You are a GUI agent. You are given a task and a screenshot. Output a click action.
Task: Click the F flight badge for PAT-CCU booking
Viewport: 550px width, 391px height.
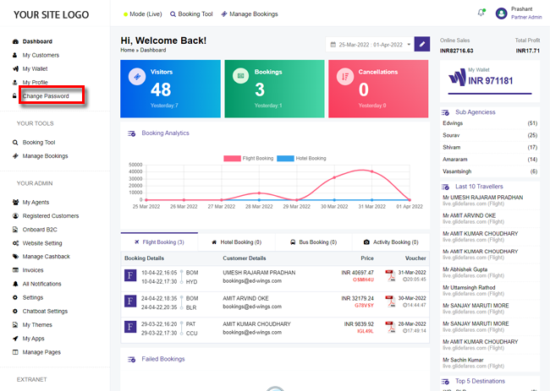(130, 327)
